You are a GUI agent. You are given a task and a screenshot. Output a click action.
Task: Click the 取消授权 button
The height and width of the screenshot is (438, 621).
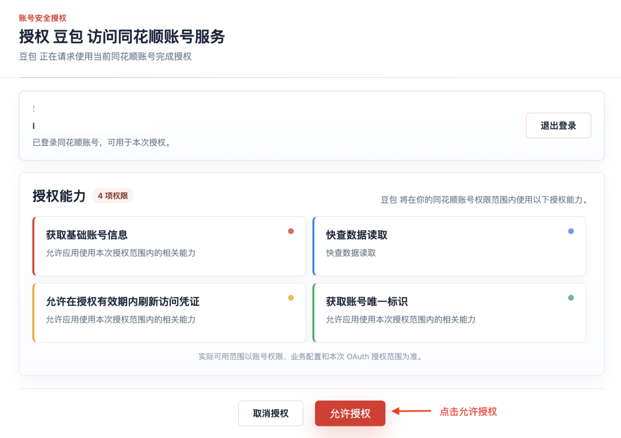pos(270,413)
